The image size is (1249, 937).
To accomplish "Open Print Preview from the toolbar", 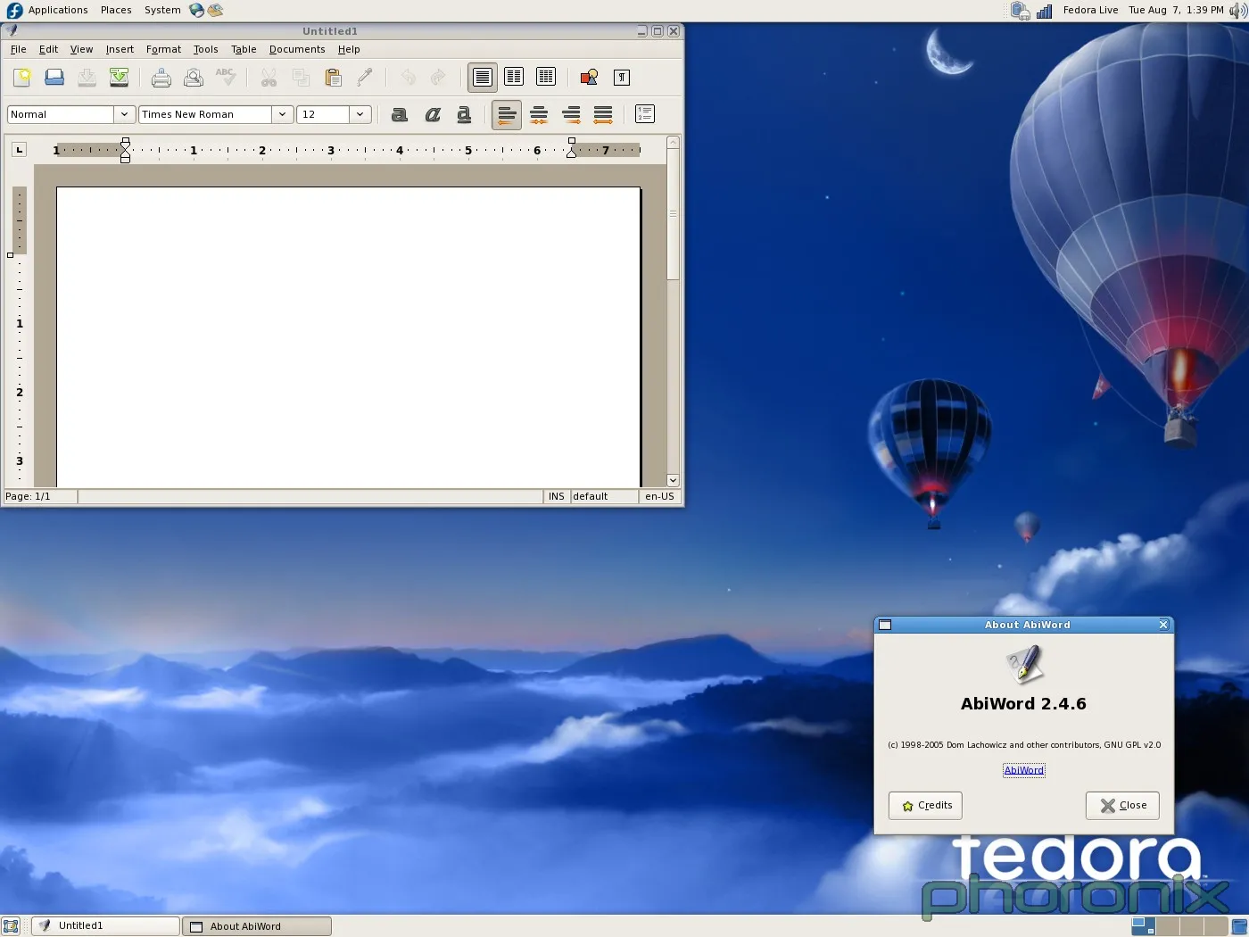I will click(194, 78).
